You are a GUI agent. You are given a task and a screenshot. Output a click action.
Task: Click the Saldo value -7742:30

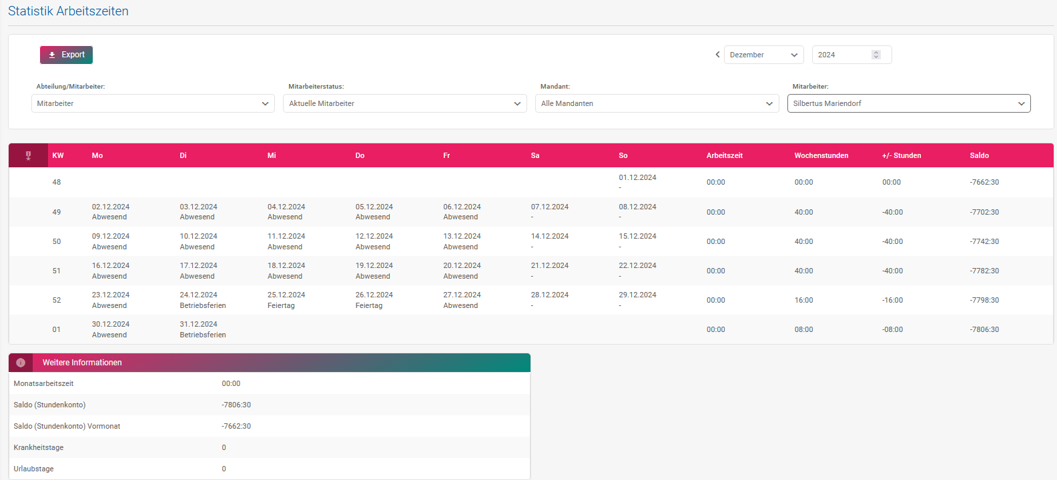[x=984, y=241]
